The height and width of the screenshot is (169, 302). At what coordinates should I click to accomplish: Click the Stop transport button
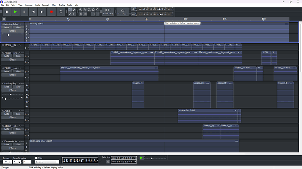point(24,12)
